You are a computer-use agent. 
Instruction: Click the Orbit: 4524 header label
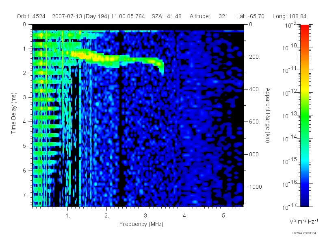point(31,16)
